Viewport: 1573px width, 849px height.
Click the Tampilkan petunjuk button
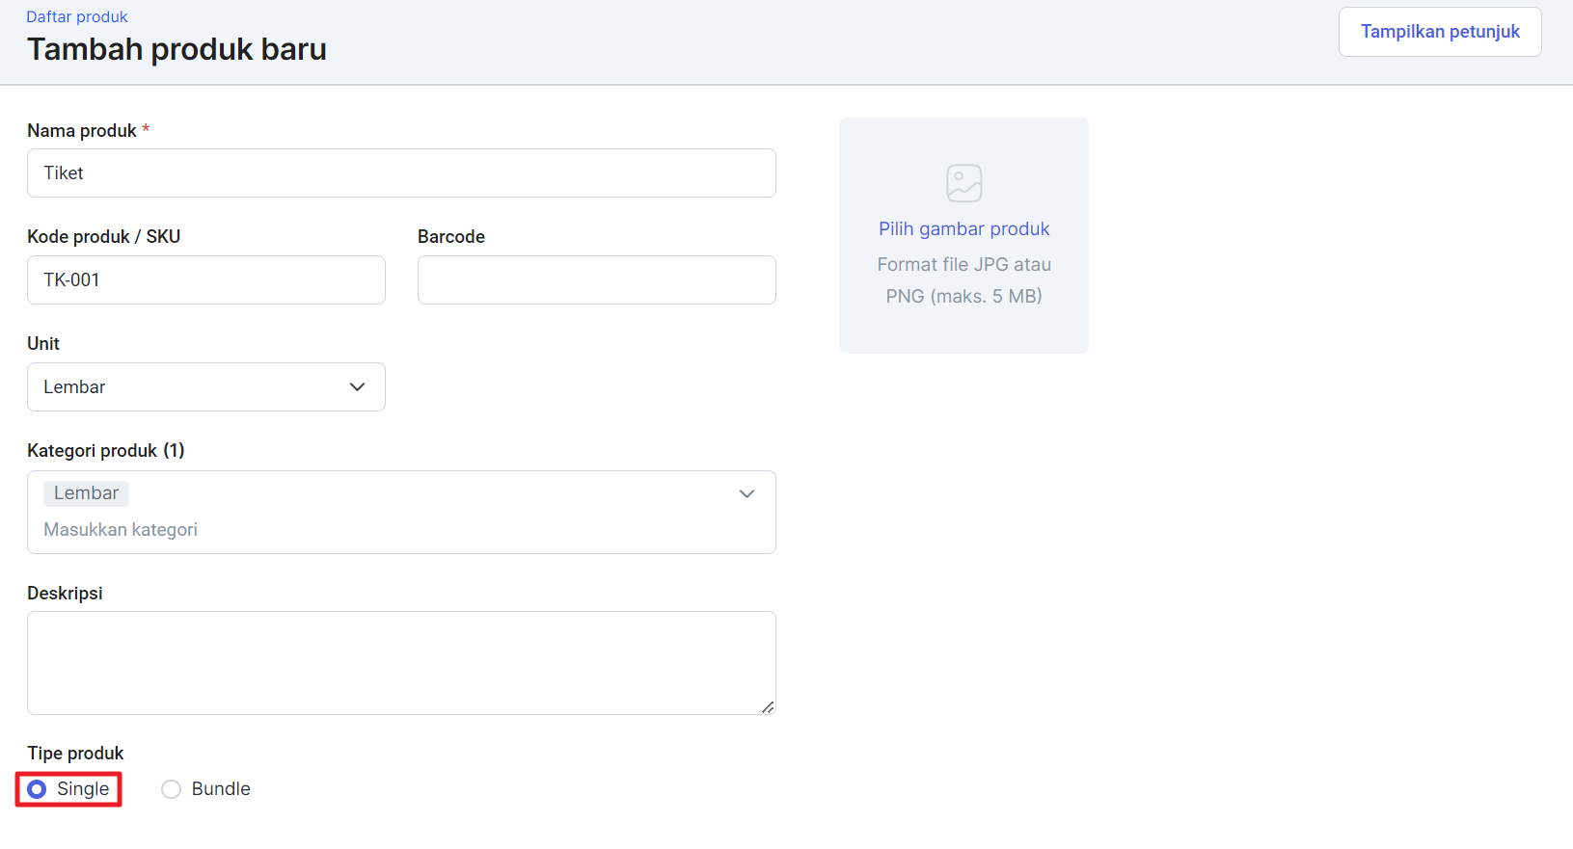1440,32
